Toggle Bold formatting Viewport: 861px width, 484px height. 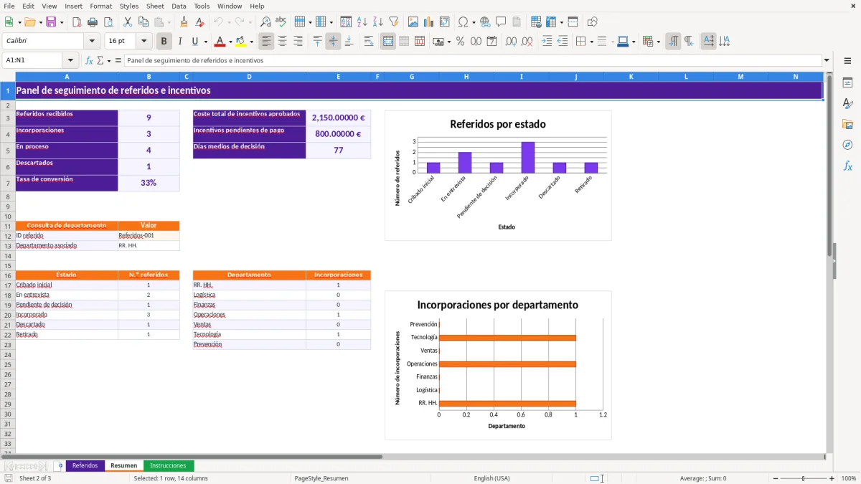[164, 42]
